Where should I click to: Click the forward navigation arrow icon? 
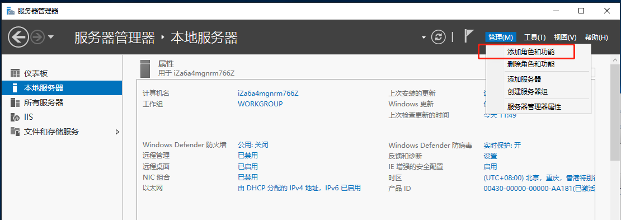pos(37,38)
